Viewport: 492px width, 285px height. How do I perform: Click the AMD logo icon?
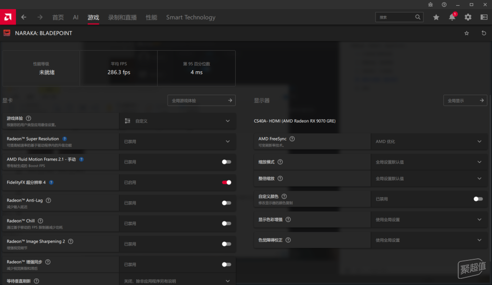point(8,17)
